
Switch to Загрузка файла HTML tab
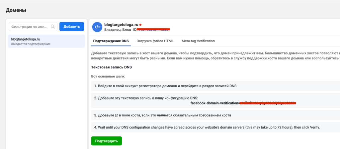pos(155,41)
